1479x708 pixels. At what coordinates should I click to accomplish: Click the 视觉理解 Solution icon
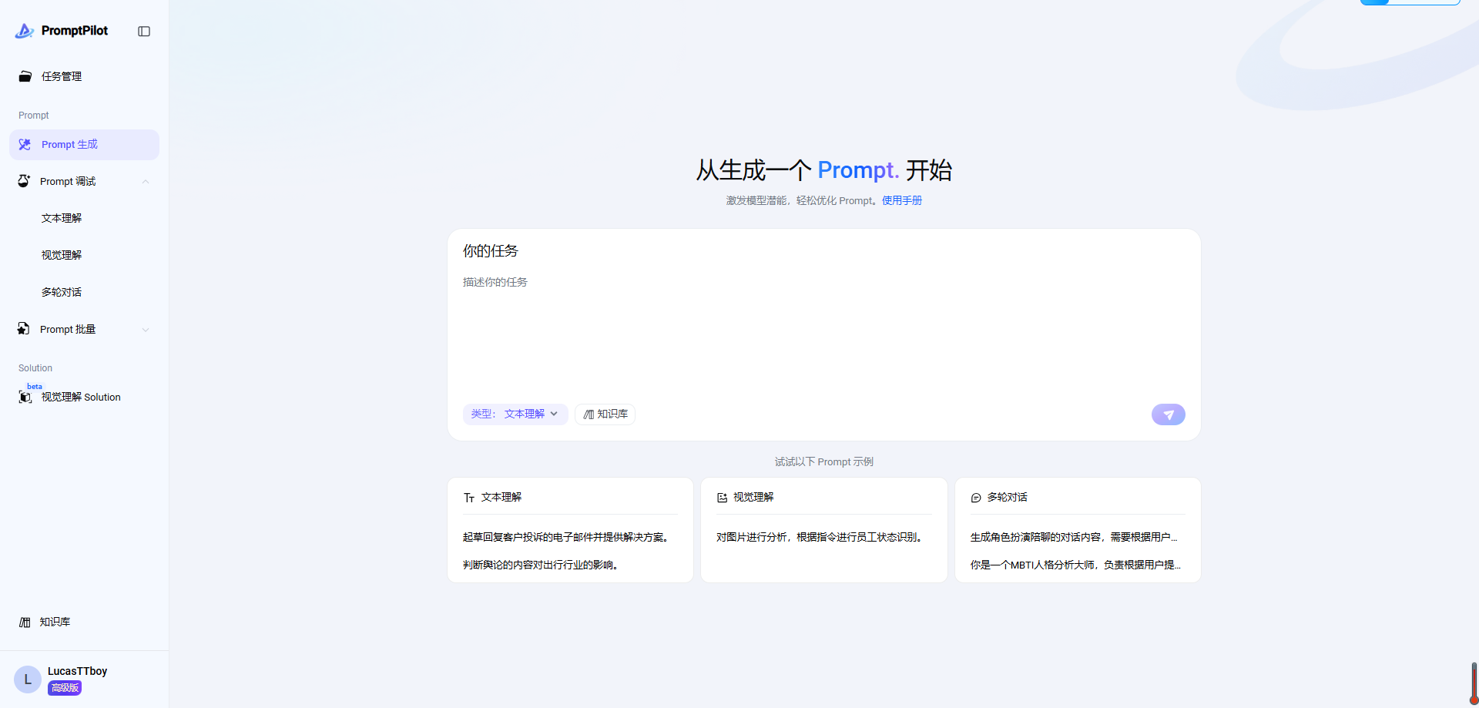(25, 397)
